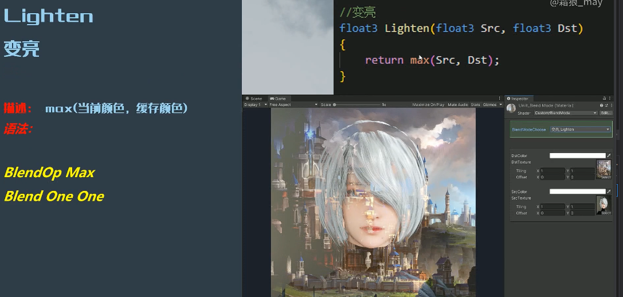Click the material preview sphere icon
623x297 pixels.
tap(511, 108)
